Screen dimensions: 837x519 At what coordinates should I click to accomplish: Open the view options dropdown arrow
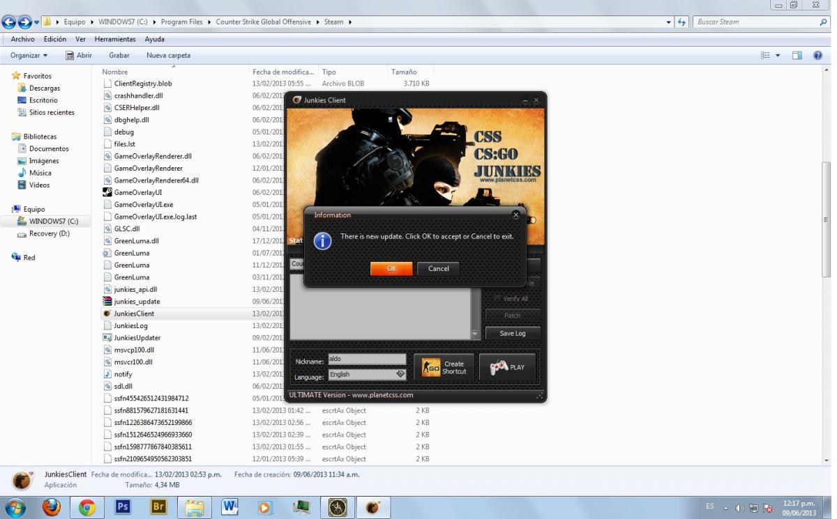point(778,55)
